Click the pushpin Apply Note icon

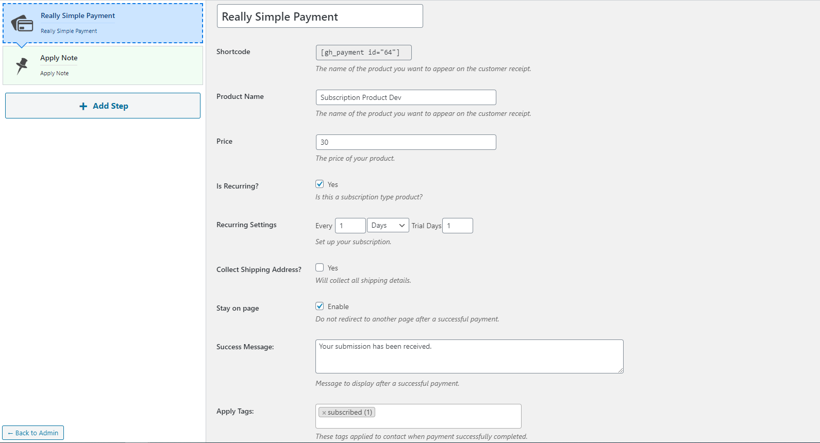[22, 66]
